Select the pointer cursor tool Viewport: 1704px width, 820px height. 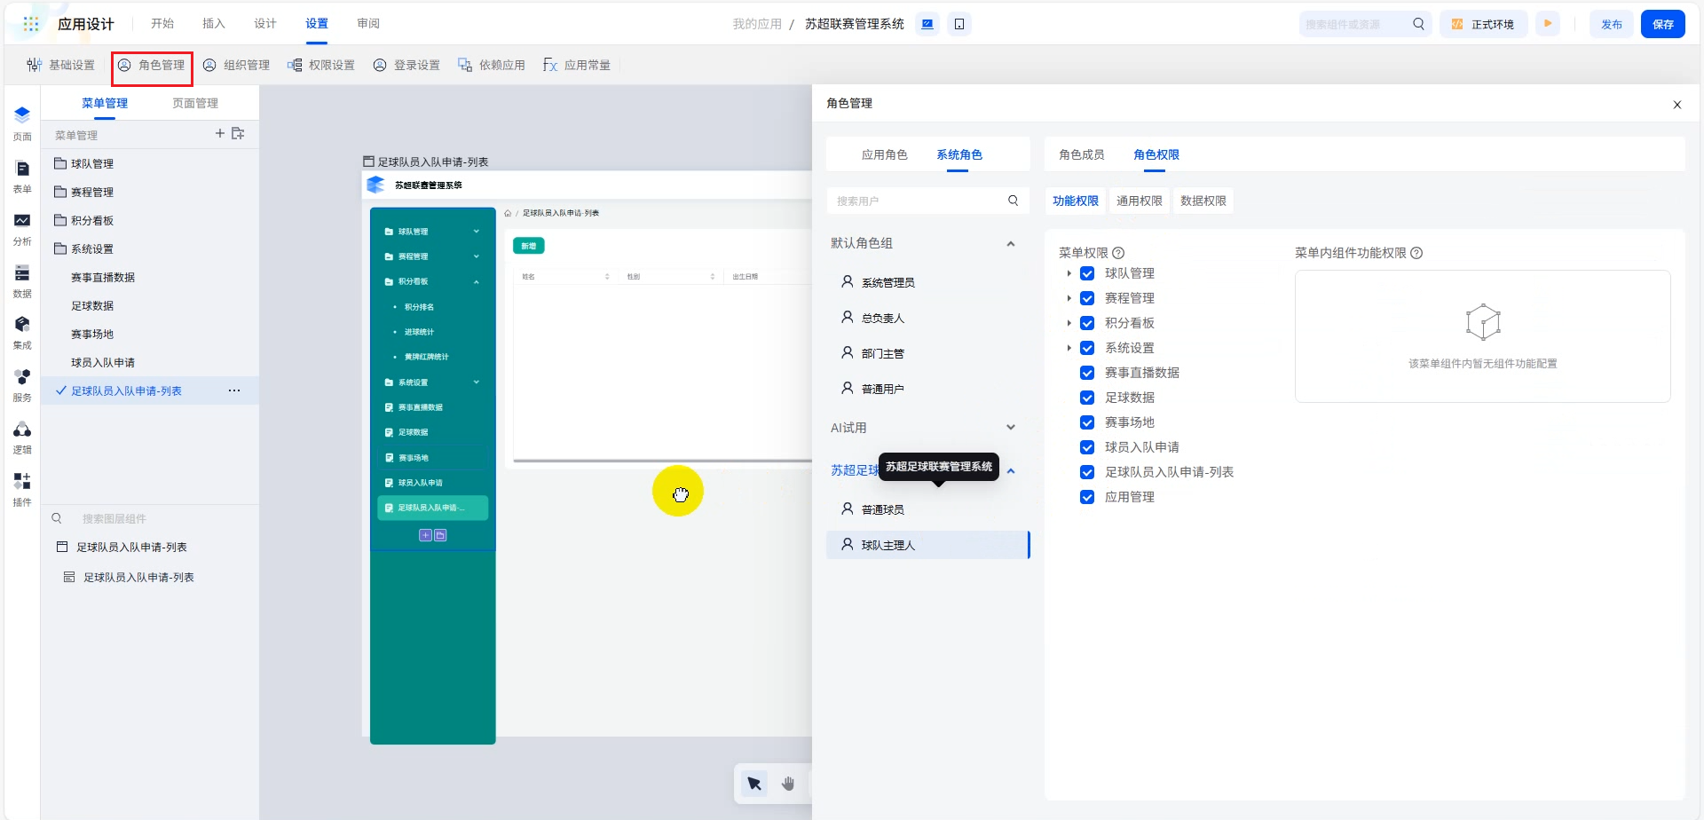click(754, 783)
